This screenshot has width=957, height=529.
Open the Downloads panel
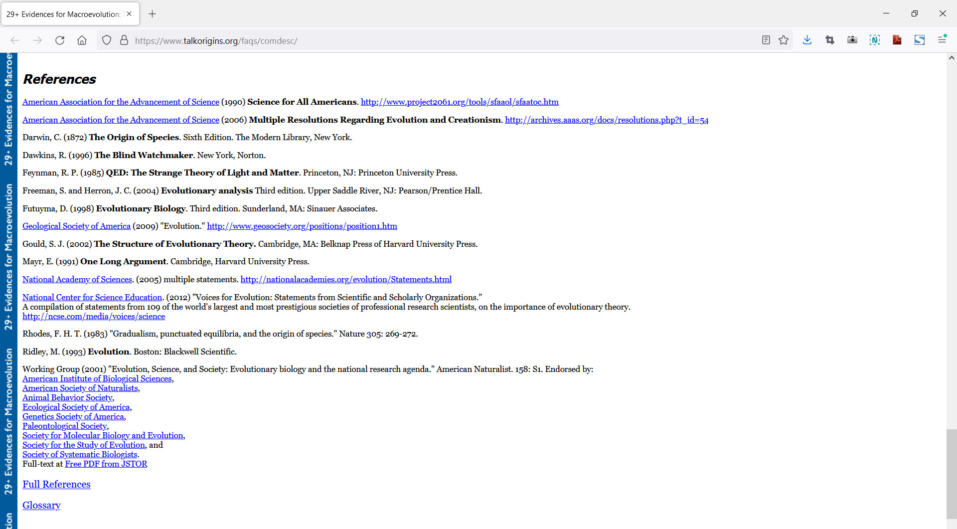pos(807,40)
